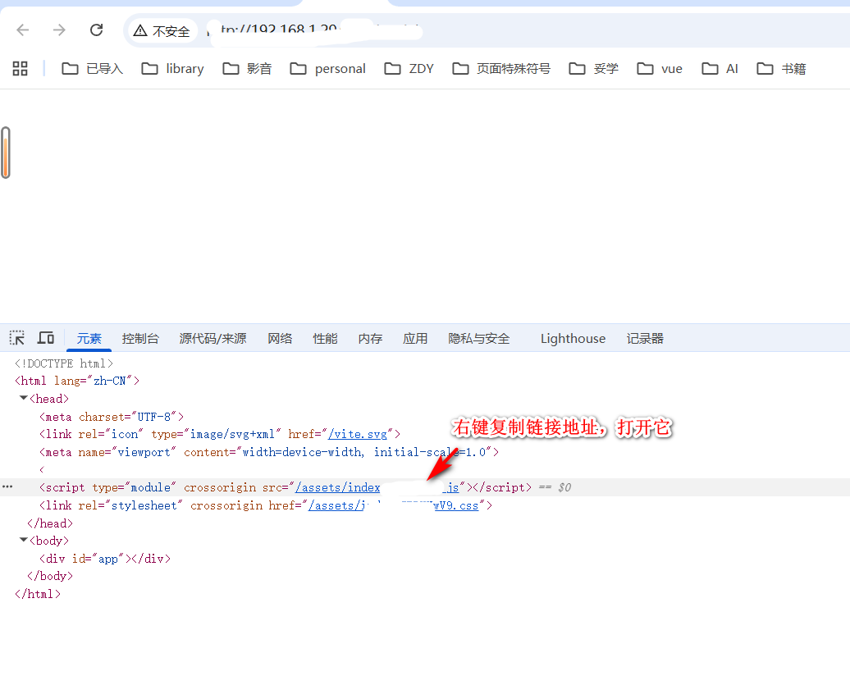The height and width of the screenshot is (676, 850).
Task: Switch to the 性能 tab
Action: 325,339
